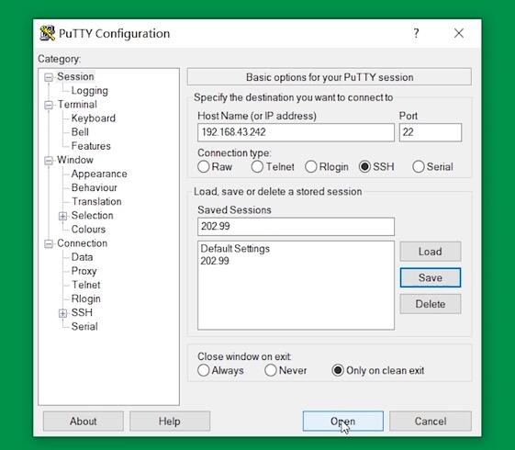Image resolution: width=515 pixels, height=450 pixels.
Task: Open the Translation category
Action: 96,201
